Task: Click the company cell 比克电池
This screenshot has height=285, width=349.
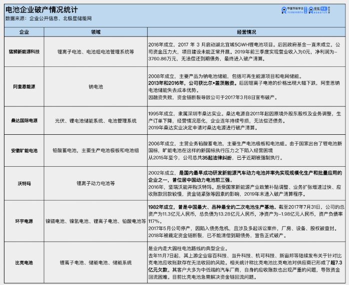Action: [x=24, y=263]
